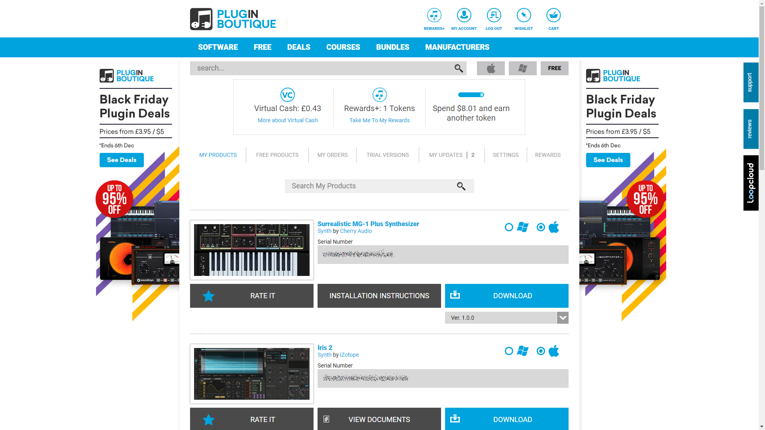Expand version list with the chevron arrow

[x=563, y=318]
